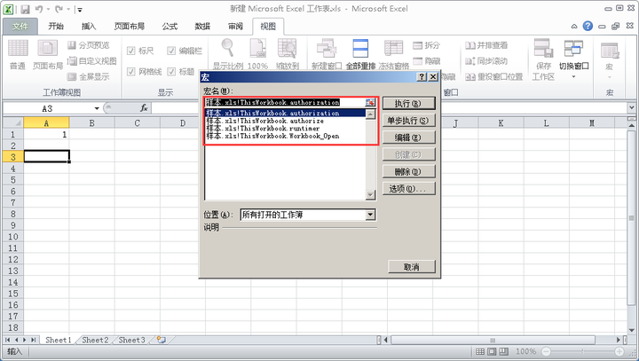Open 自定义视图 custom views
The image size is (639, 361).
(92, 60)
